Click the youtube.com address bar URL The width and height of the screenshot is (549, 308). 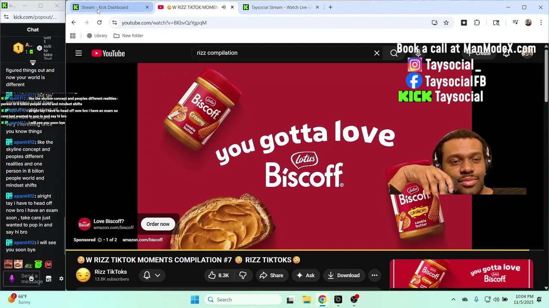pyautogui.click(x=164, y=23)
